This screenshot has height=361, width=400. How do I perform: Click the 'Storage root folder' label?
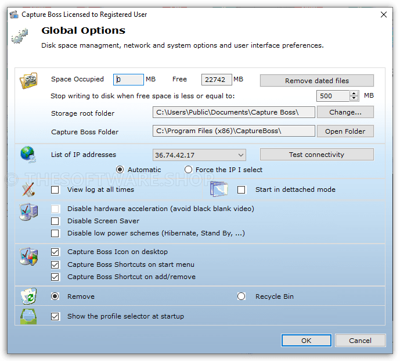82,113
